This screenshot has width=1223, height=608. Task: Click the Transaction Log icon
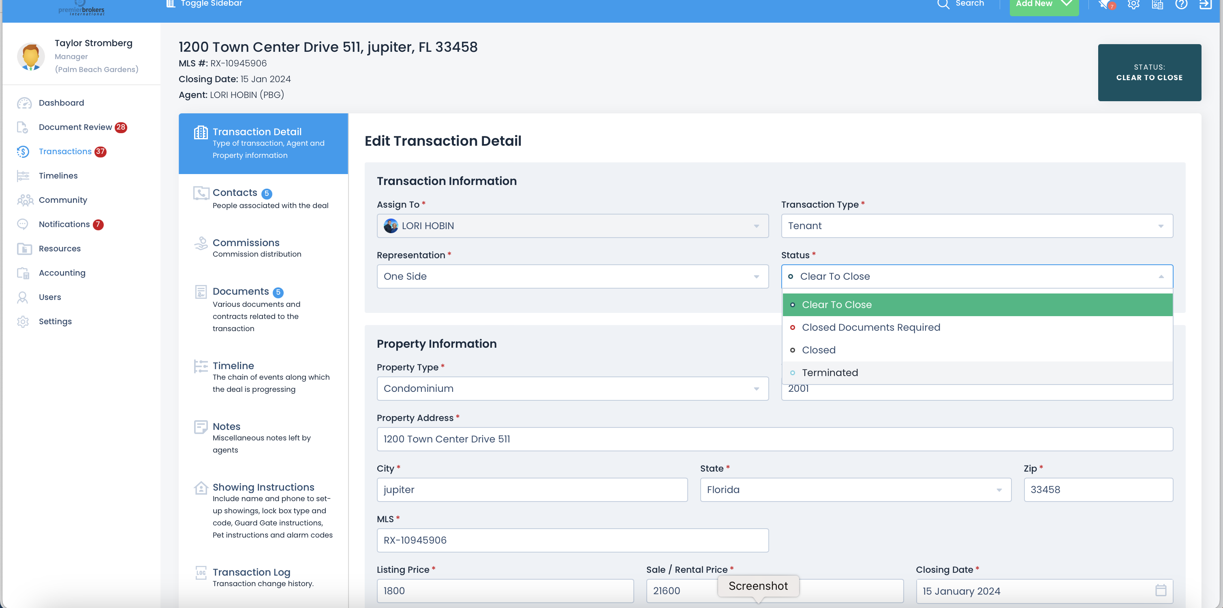coord(201,572)
